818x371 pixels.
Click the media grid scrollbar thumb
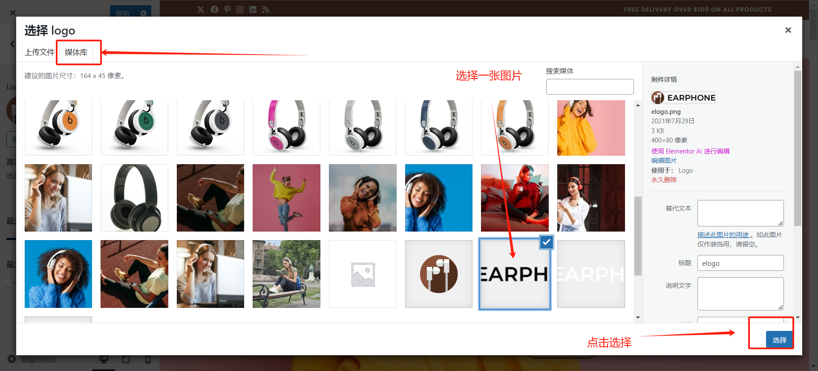tap(638, 236)
